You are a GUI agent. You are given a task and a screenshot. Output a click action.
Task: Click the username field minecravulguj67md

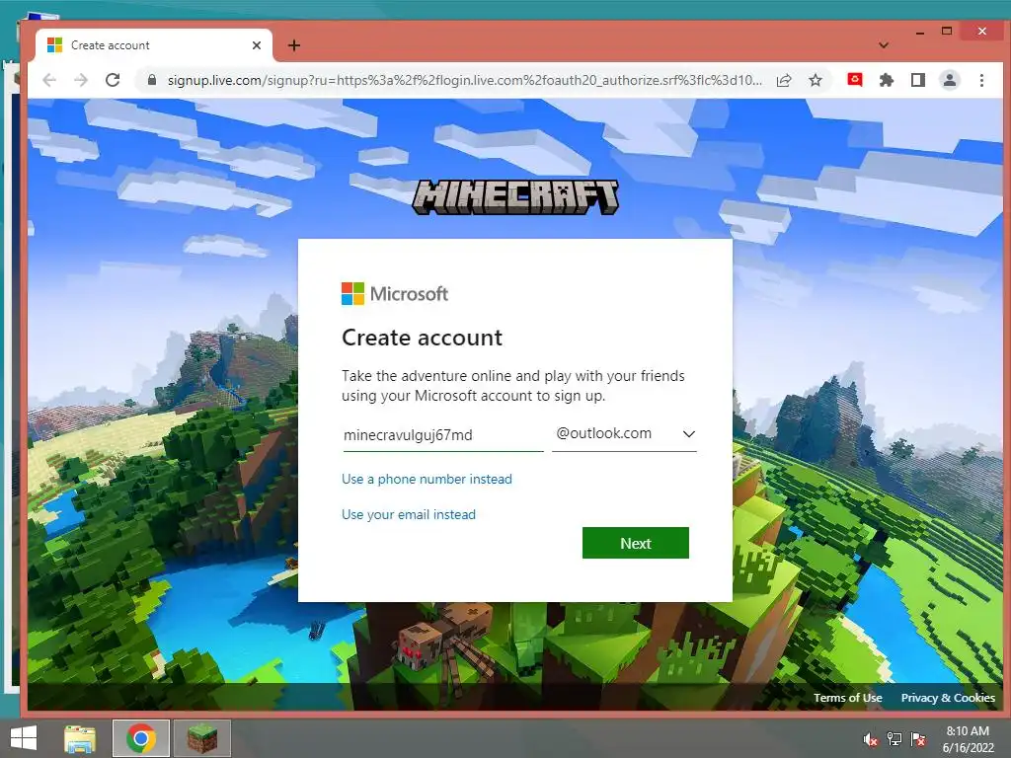tap(443, 435)
